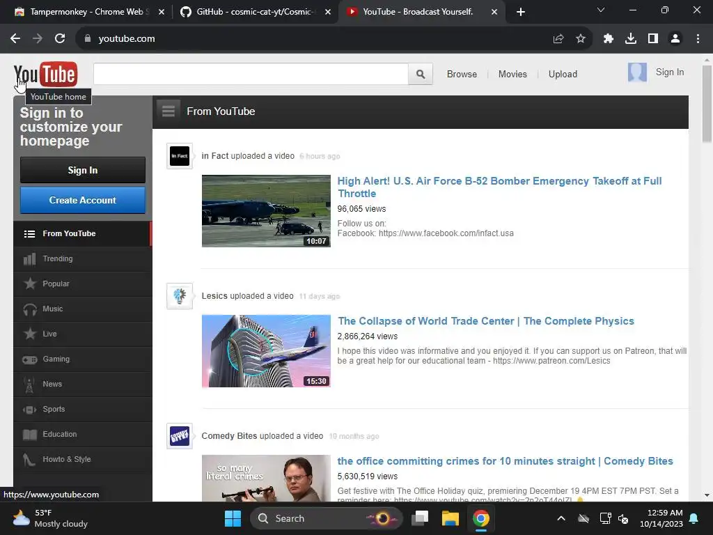
Task: Open the office committing crimes video title
Action: tap(505, 461)
